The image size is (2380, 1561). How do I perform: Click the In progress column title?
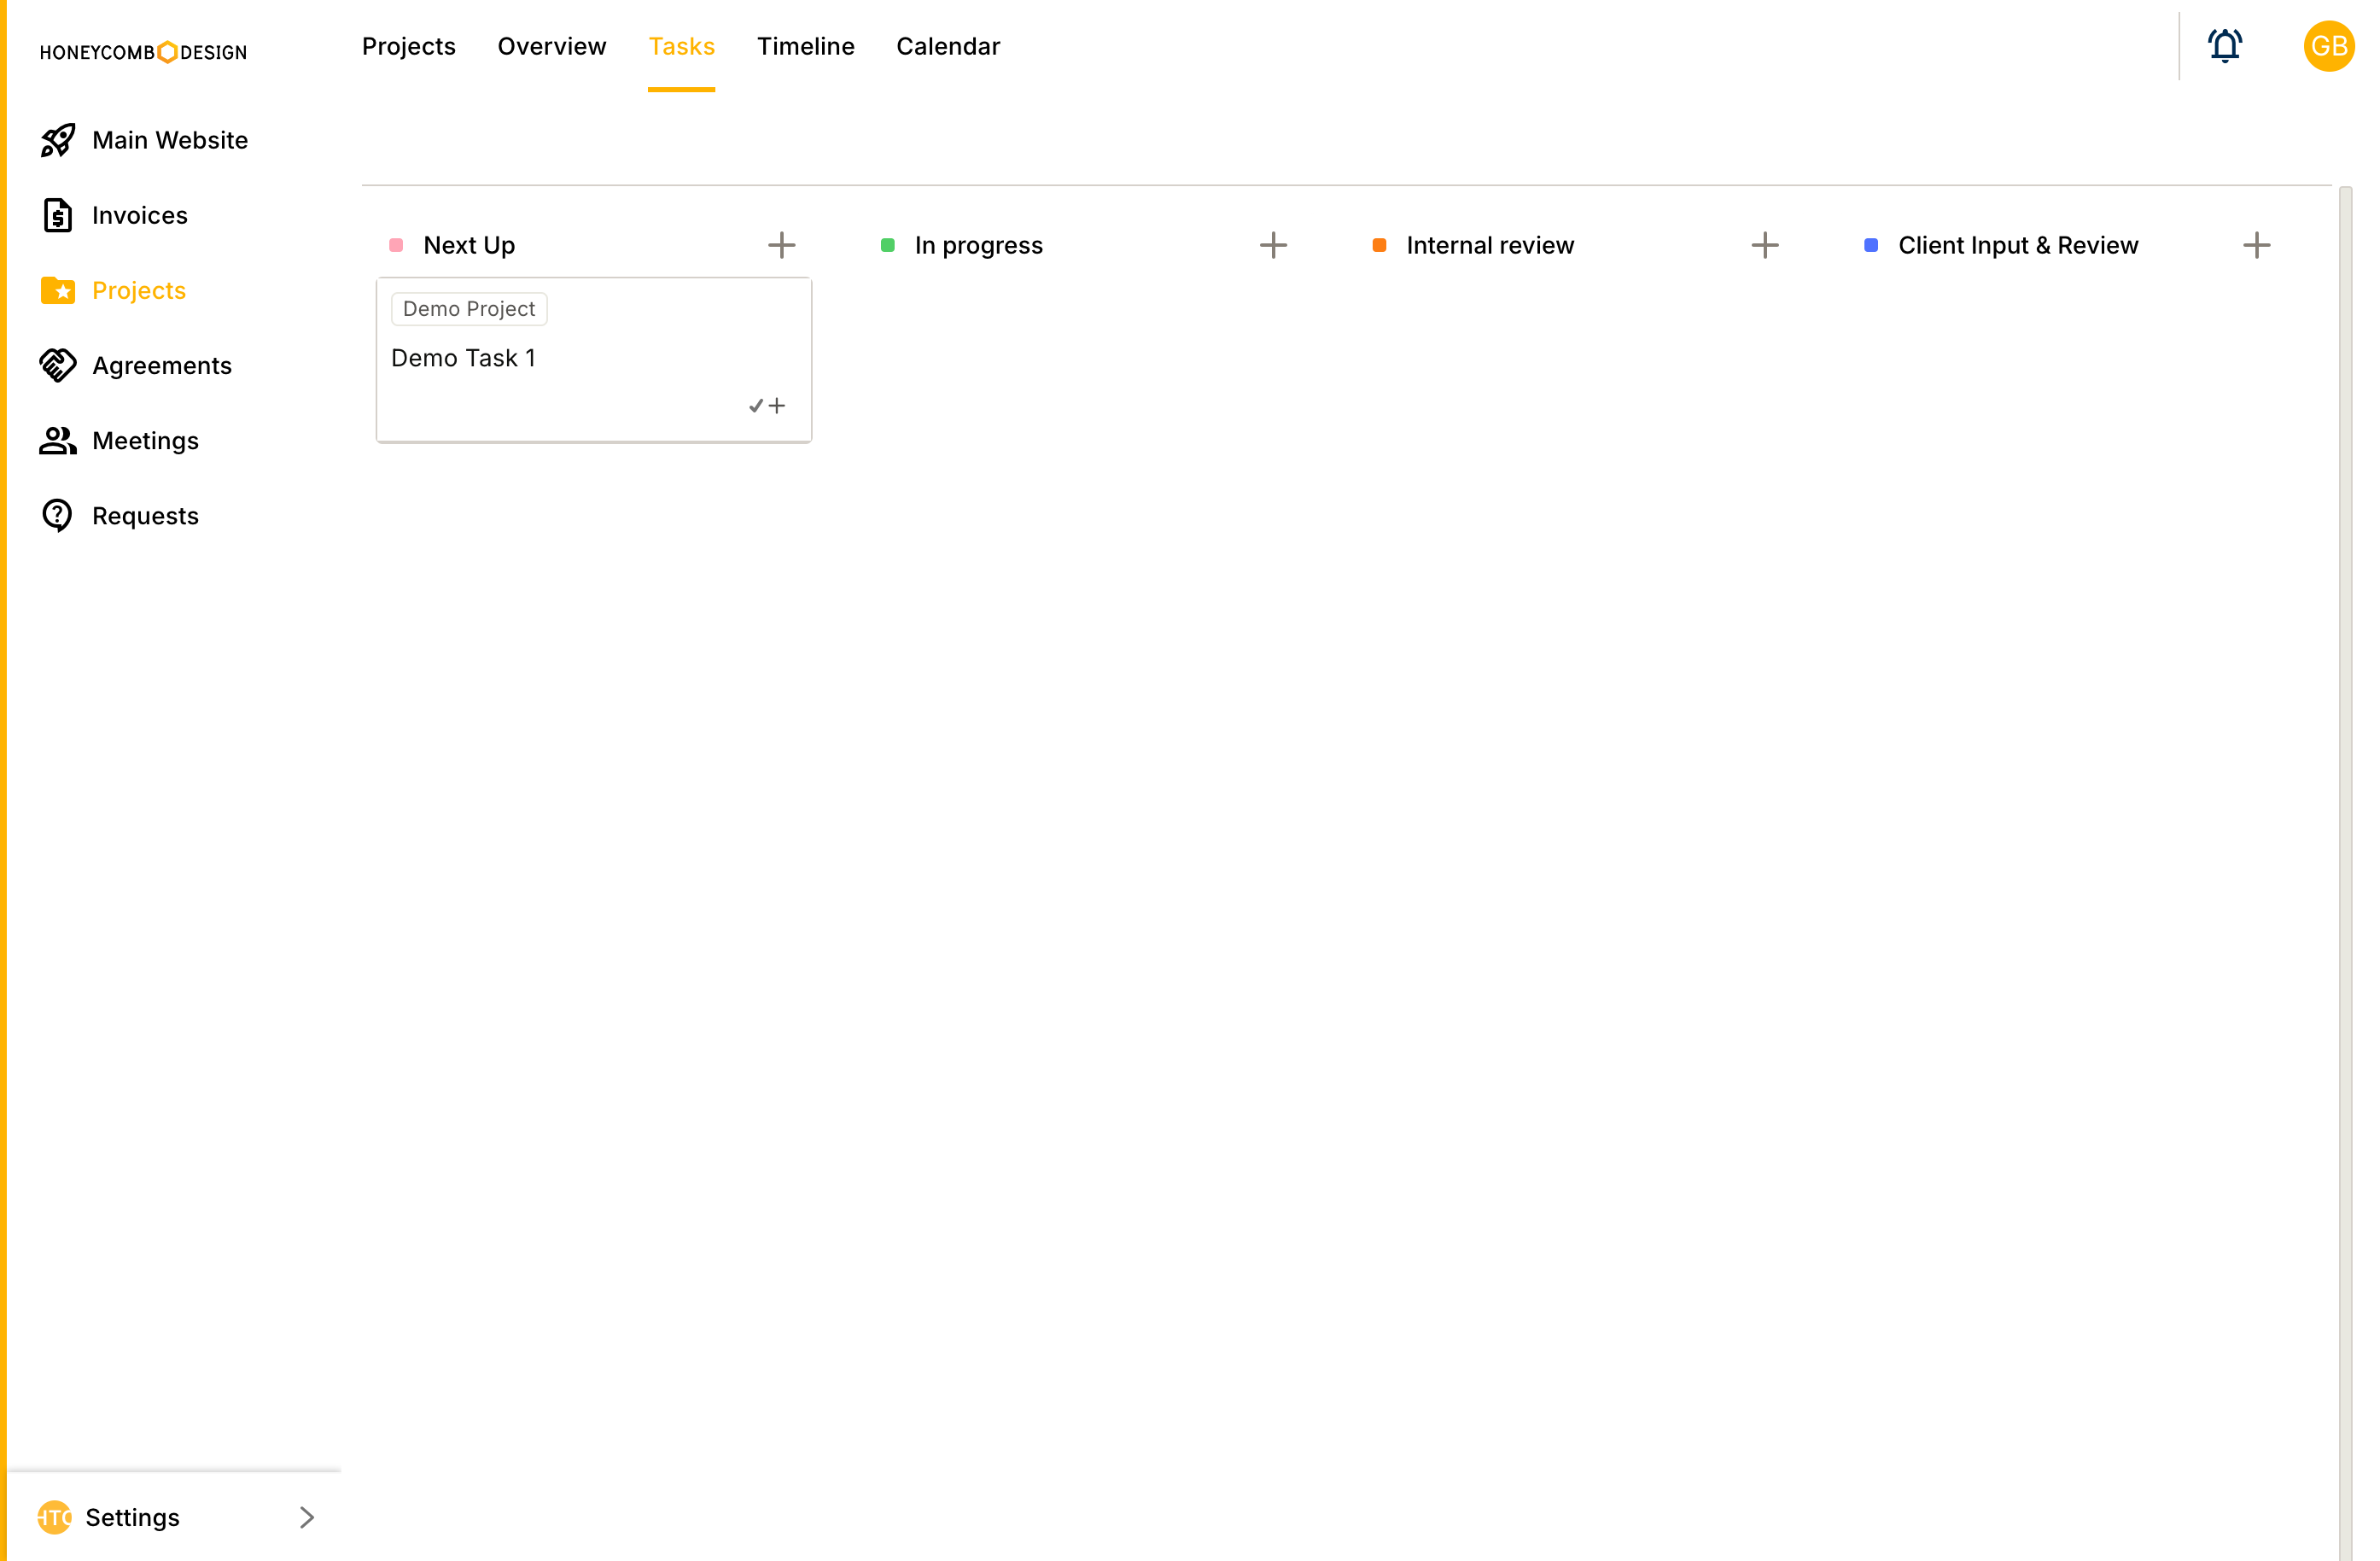point(978,245)
